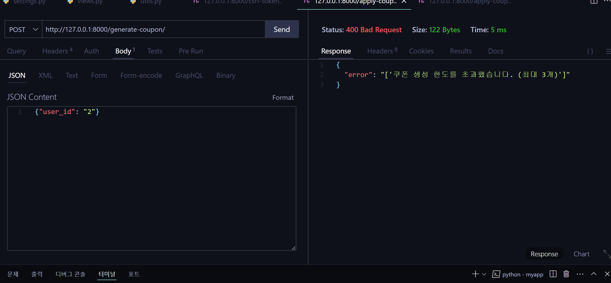This screenshot has width=611, height=283.
Task: Switch to the Cookies response tab
Action: click(421, 51)
